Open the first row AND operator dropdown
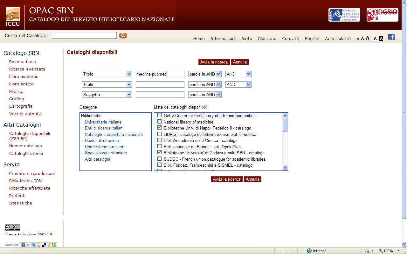This screenshot has height=254, width=407. (x=238, y=74)
